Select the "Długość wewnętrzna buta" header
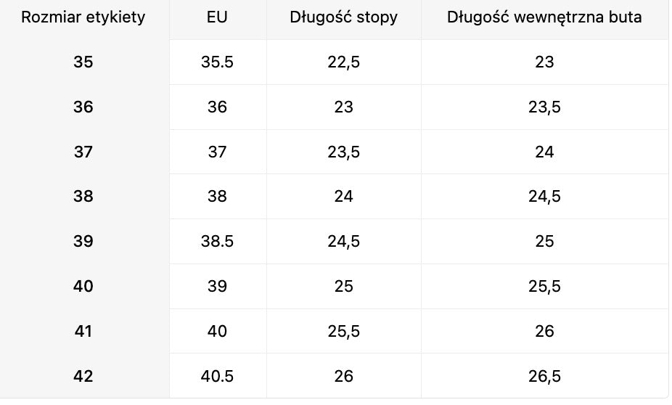 [544, 17]
